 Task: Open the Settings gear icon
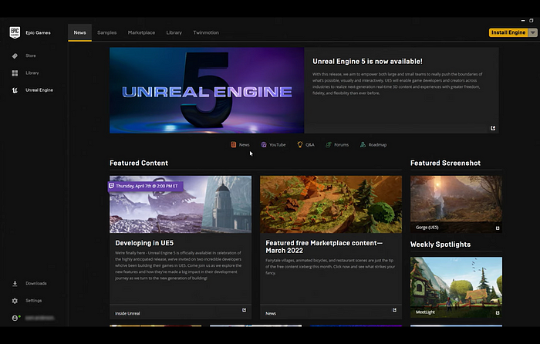15,301
